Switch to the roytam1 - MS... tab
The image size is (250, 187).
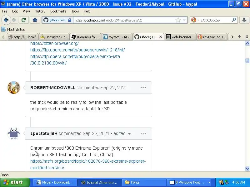pos(117,37)
